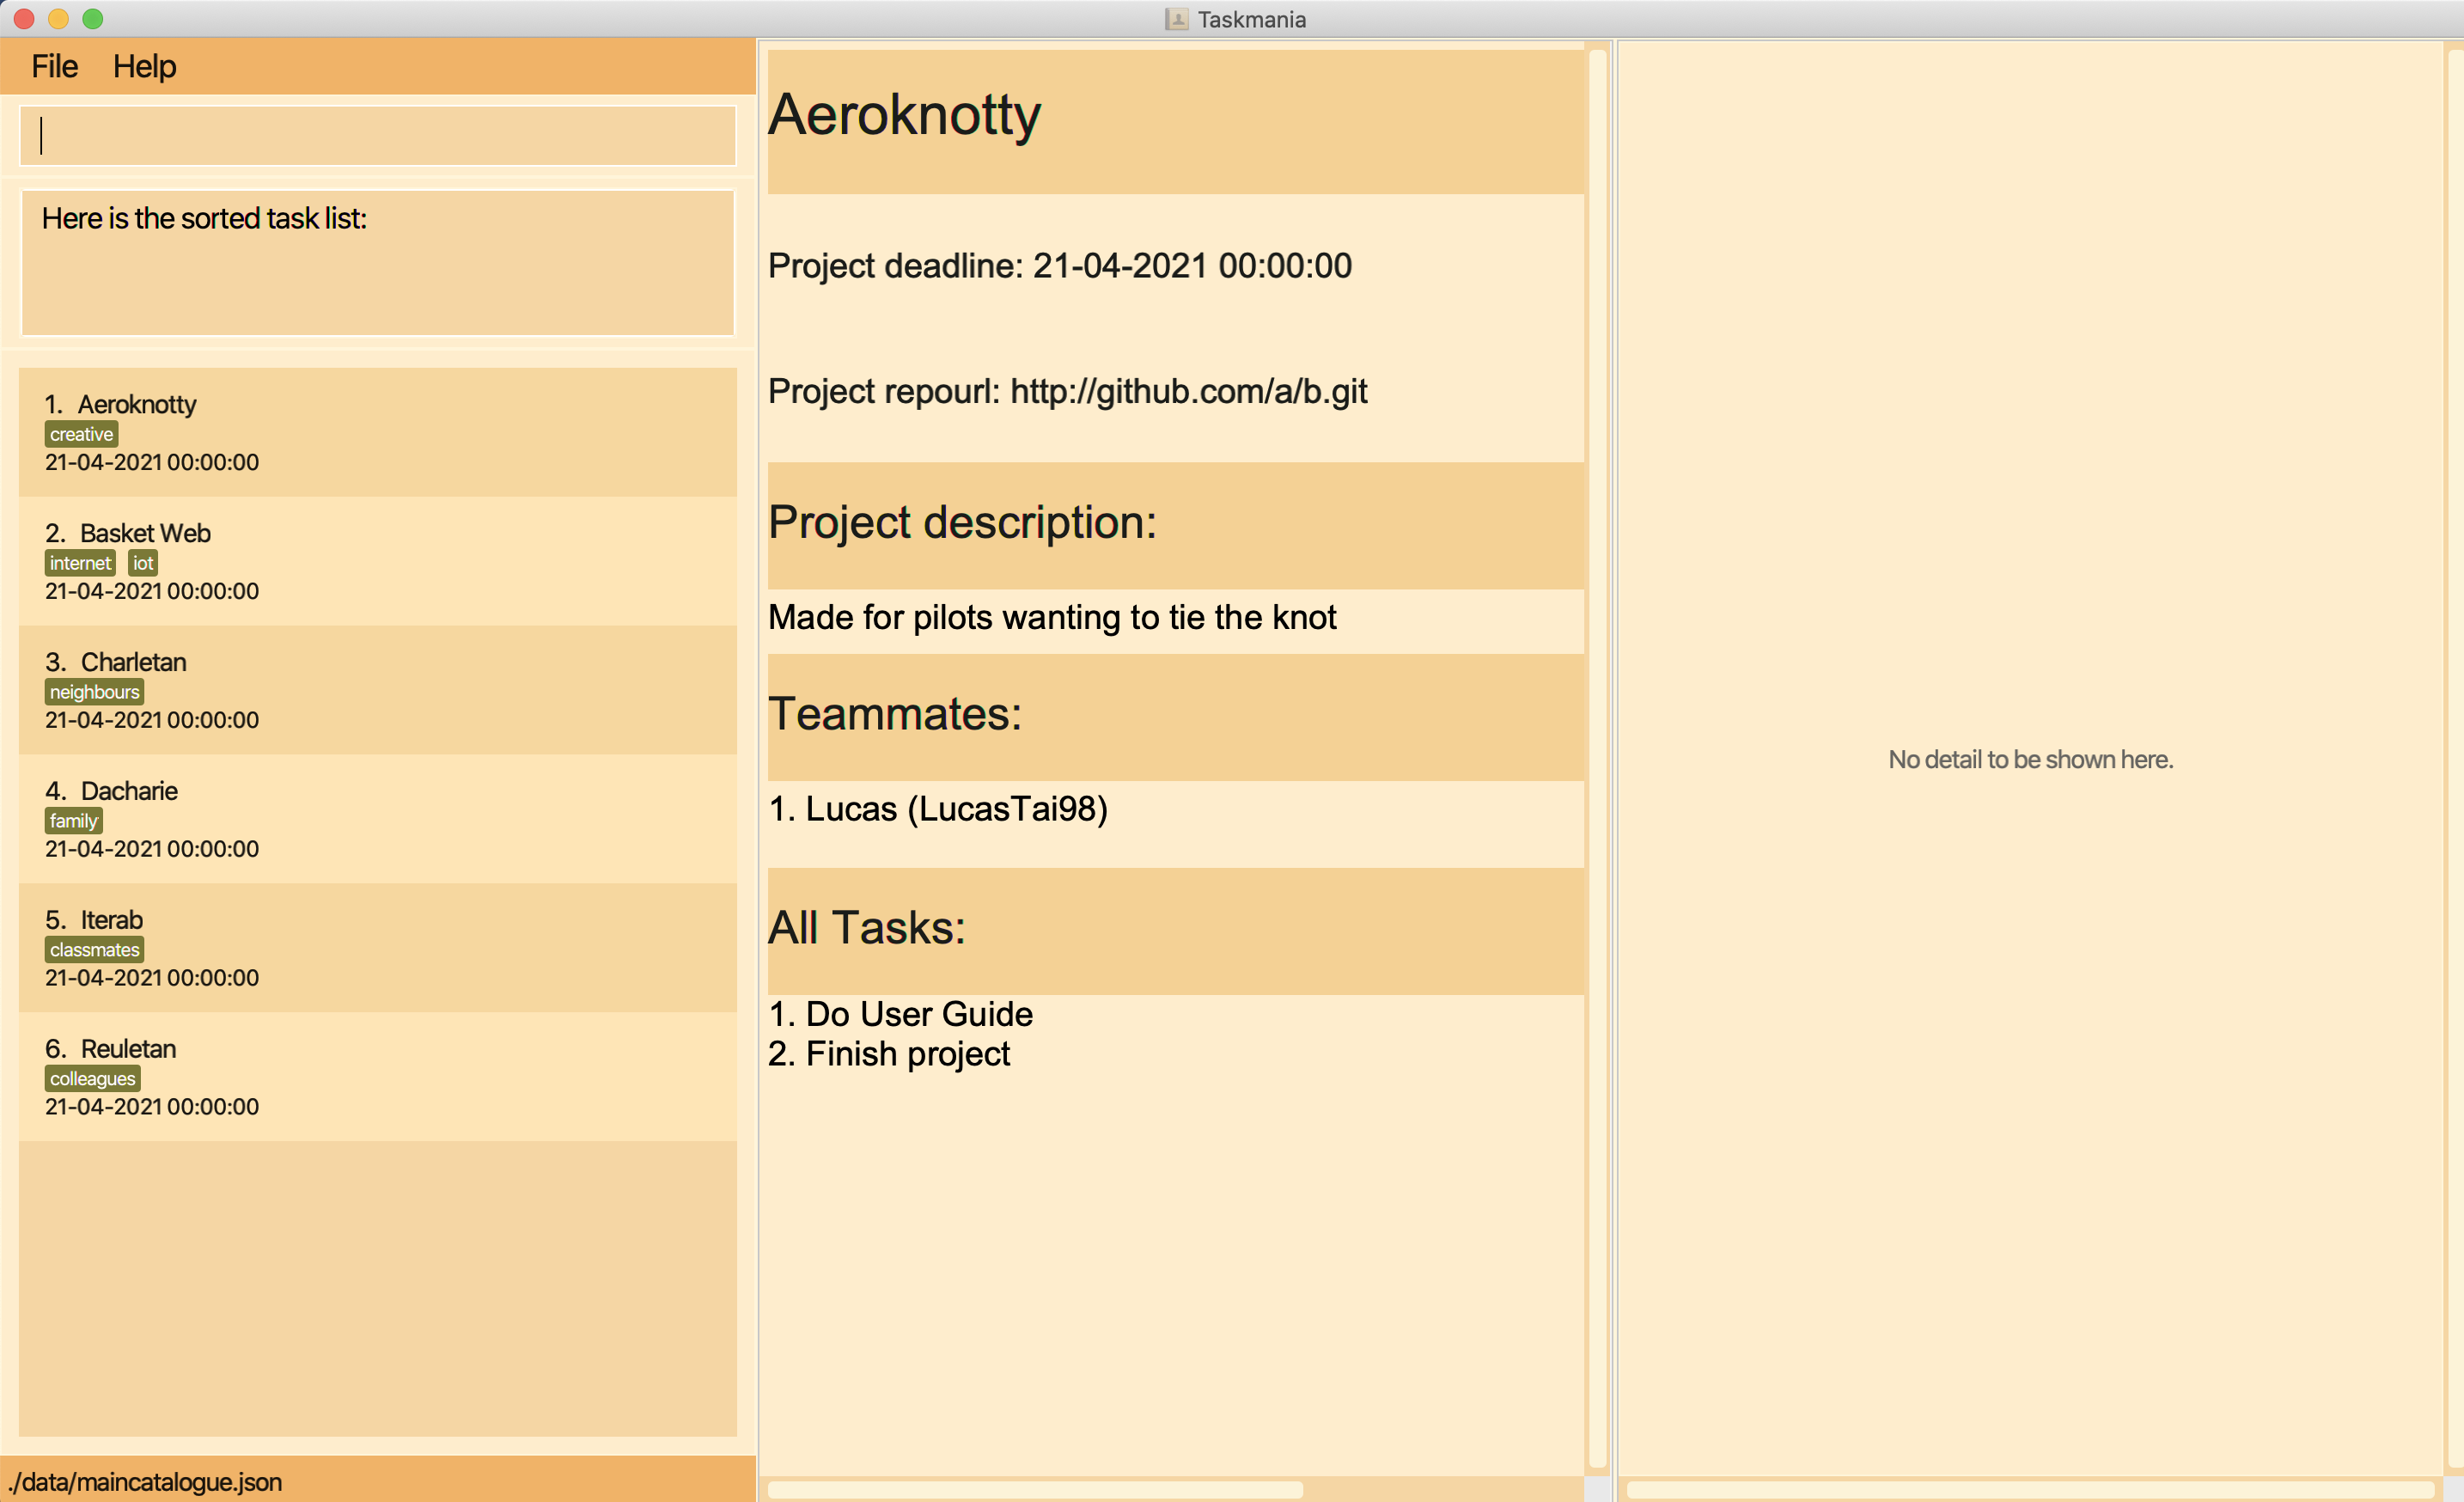Click the Project deadline line
The height and width of the screenshot is (1502, 2464).
coord(1060,266)
